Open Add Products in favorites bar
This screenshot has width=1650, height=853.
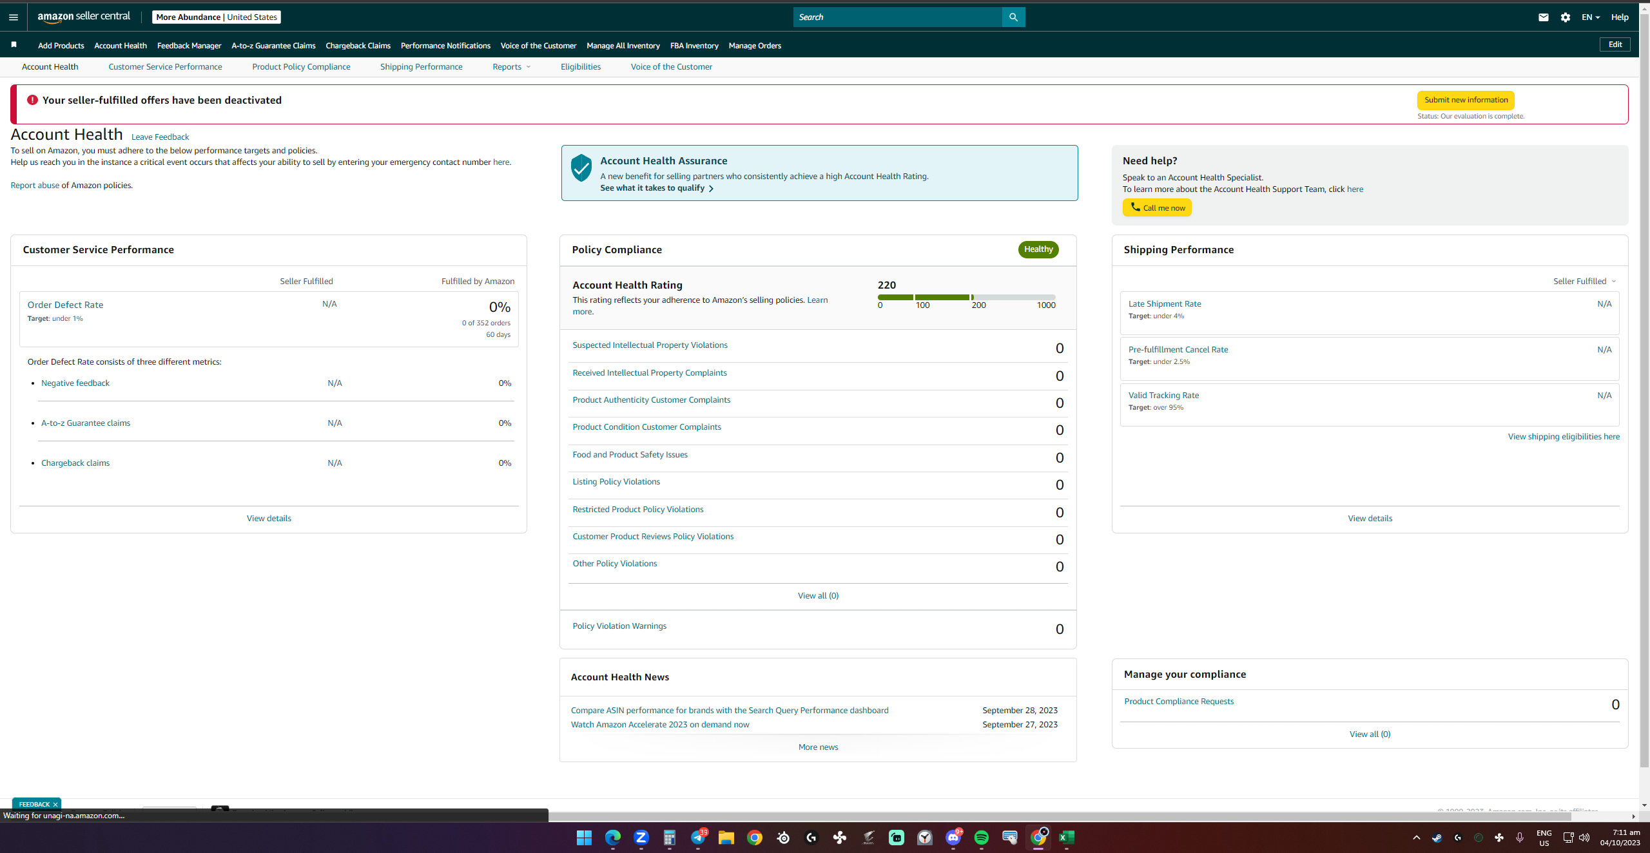tap(61, 46)
